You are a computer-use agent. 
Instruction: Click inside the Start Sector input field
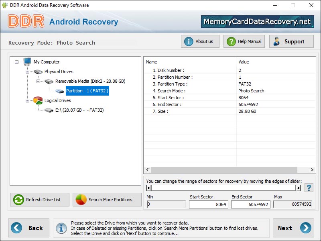(208, 204)
